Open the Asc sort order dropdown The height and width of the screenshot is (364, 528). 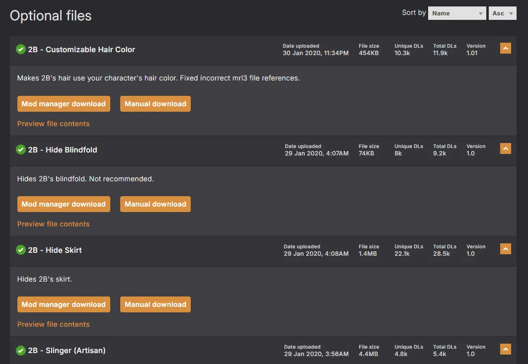click(x=502, y=13)
